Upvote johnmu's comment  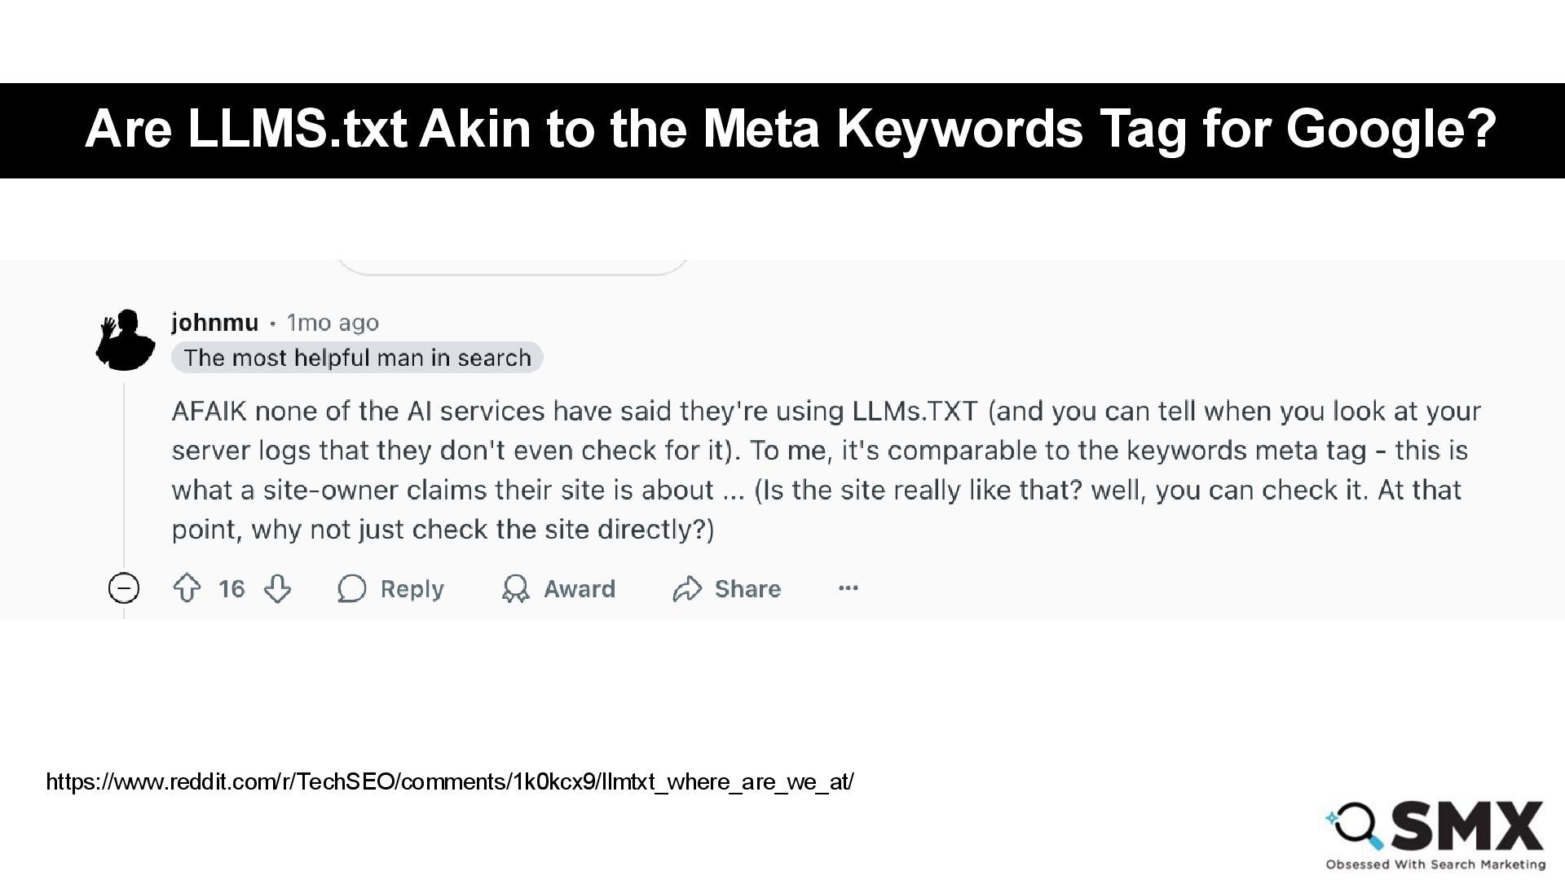point(187,588)
